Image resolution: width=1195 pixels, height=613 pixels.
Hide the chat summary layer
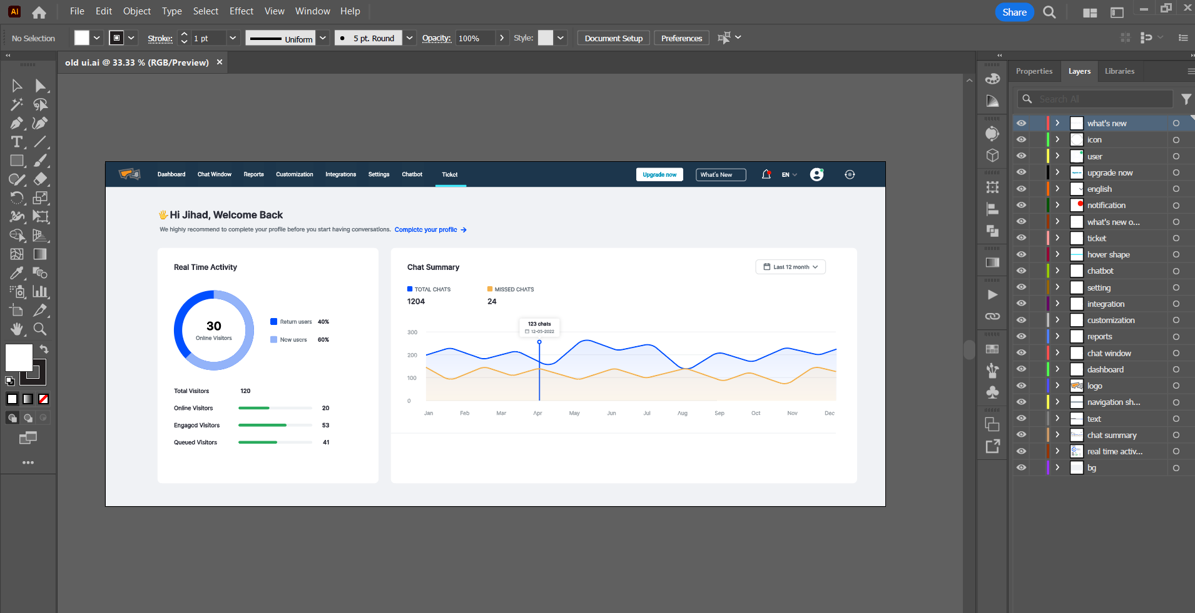pos(1021,435)
